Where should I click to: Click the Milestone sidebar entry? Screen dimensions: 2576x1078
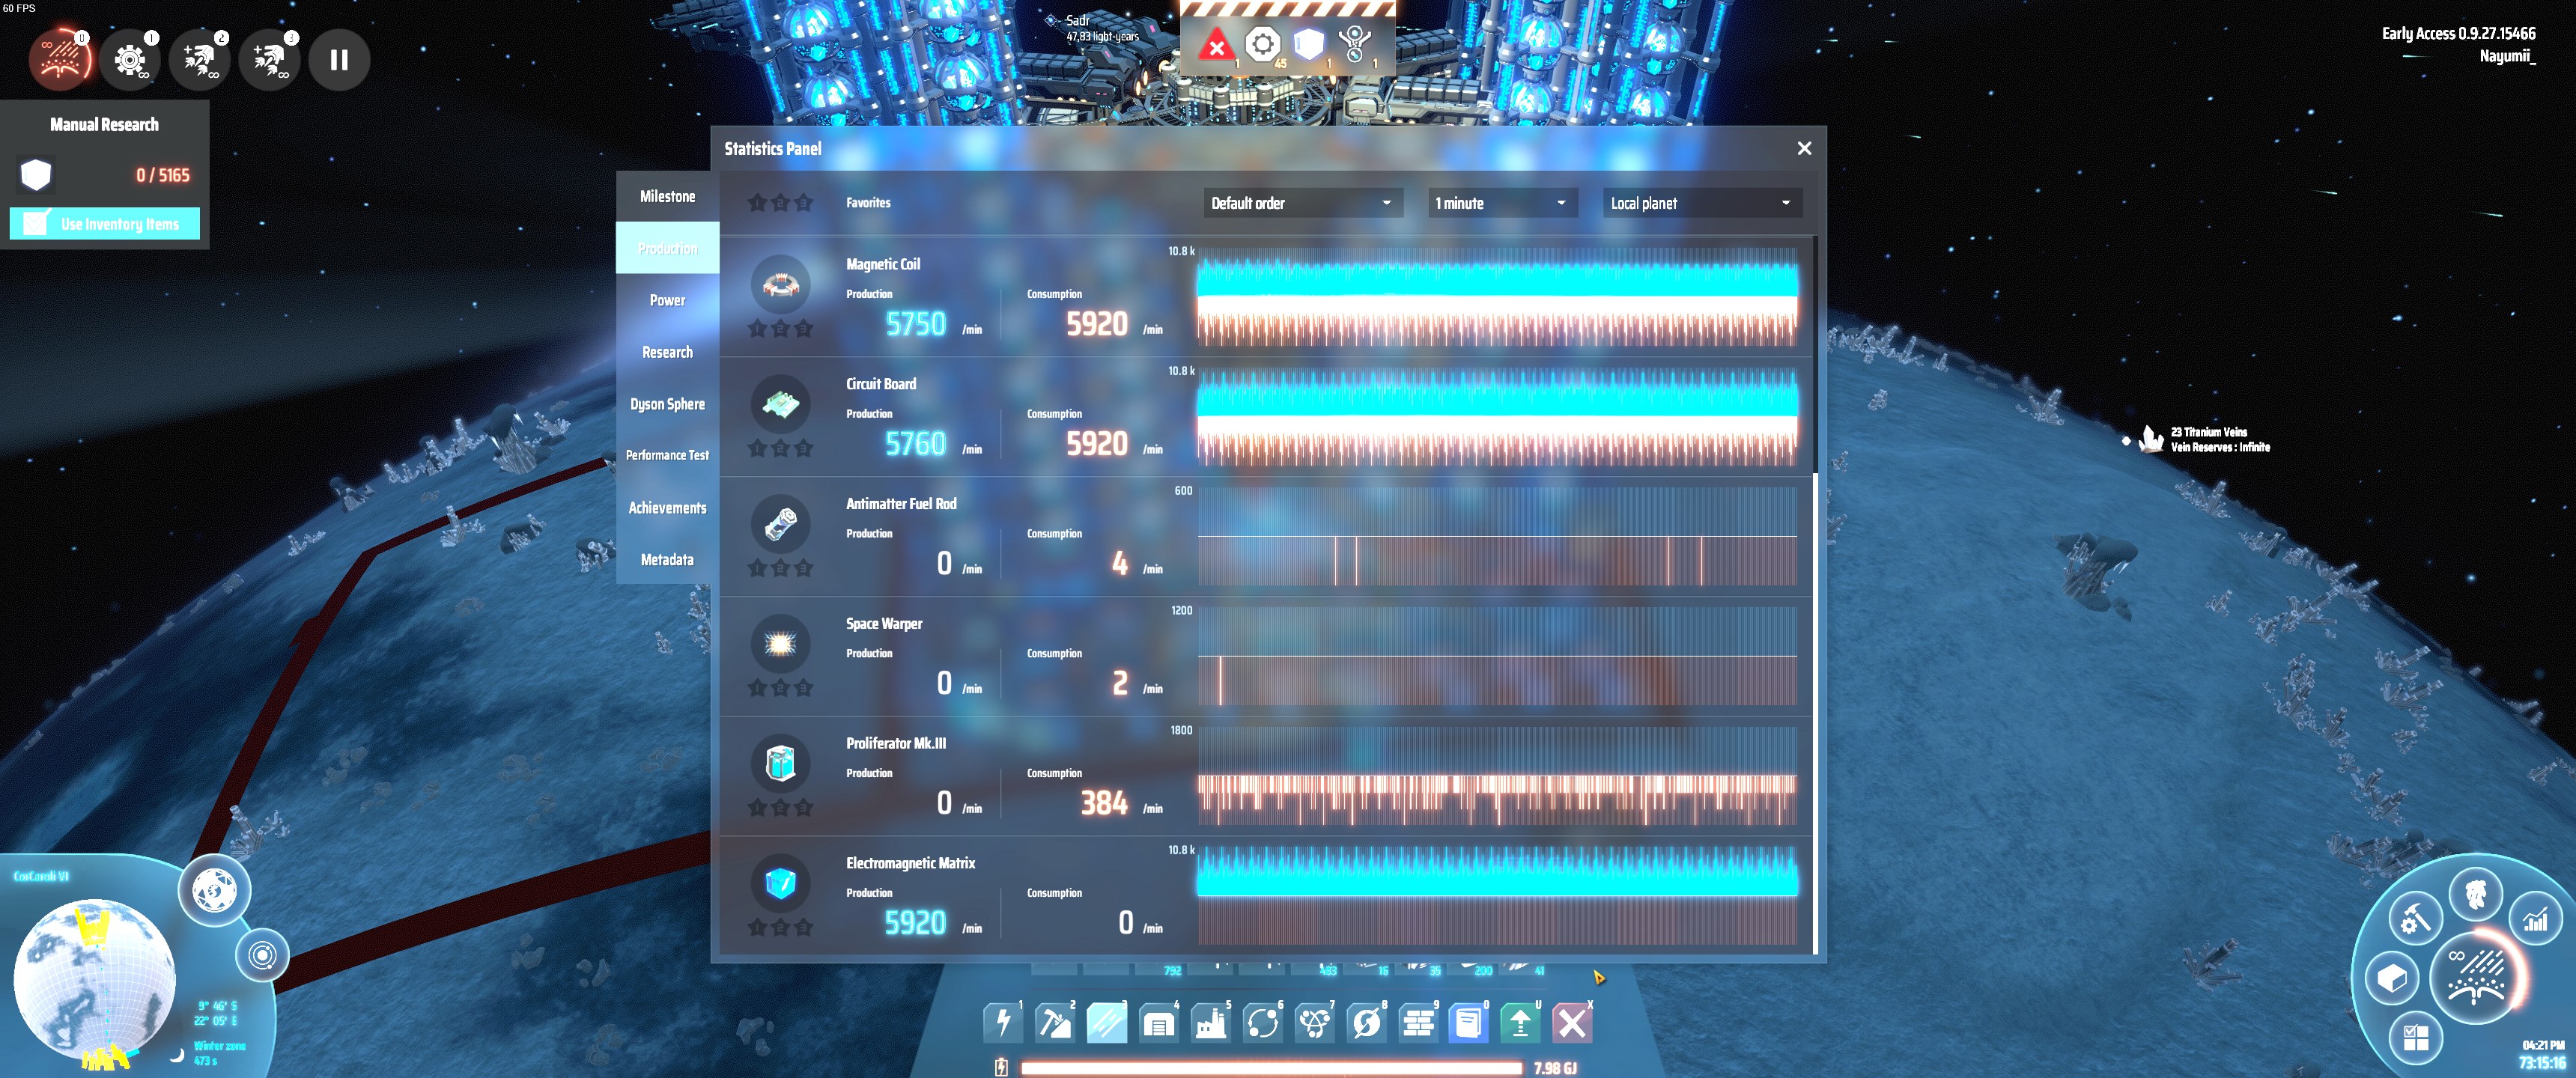point(667,196)
